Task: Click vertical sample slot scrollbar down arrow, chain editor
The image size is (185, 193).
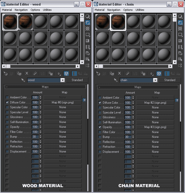Action: coord(175,62)
